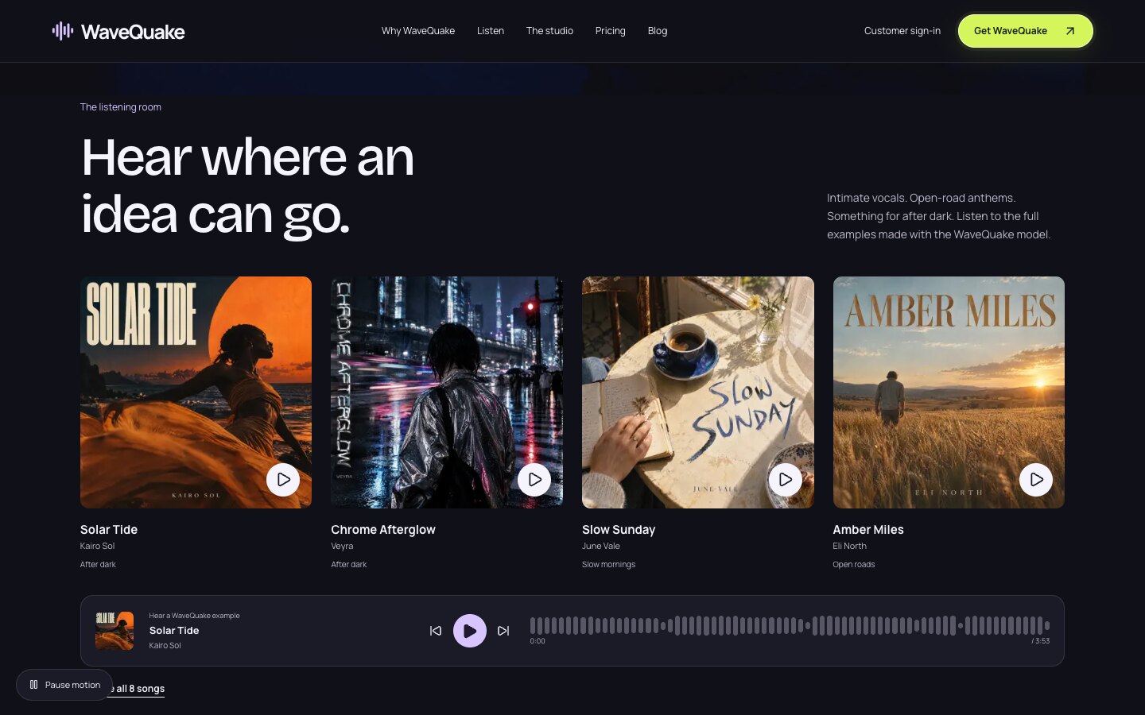Open the Solar Tide cover artwork

tap(196, 392)
